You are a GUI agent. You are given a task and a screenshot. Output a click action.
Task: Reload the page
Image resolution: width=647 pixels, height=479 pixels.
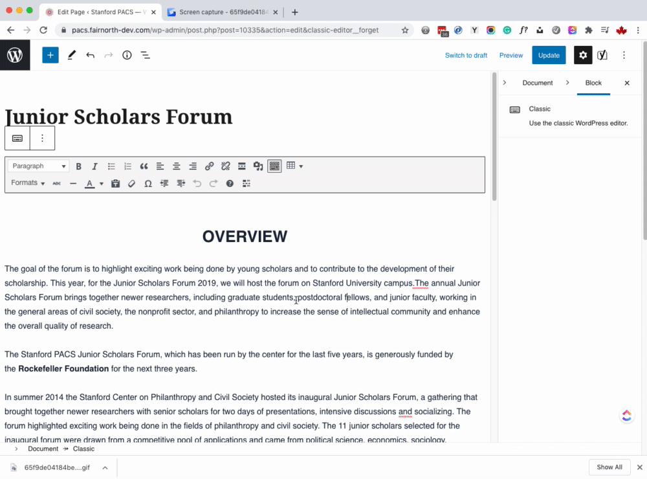point(43,30)
